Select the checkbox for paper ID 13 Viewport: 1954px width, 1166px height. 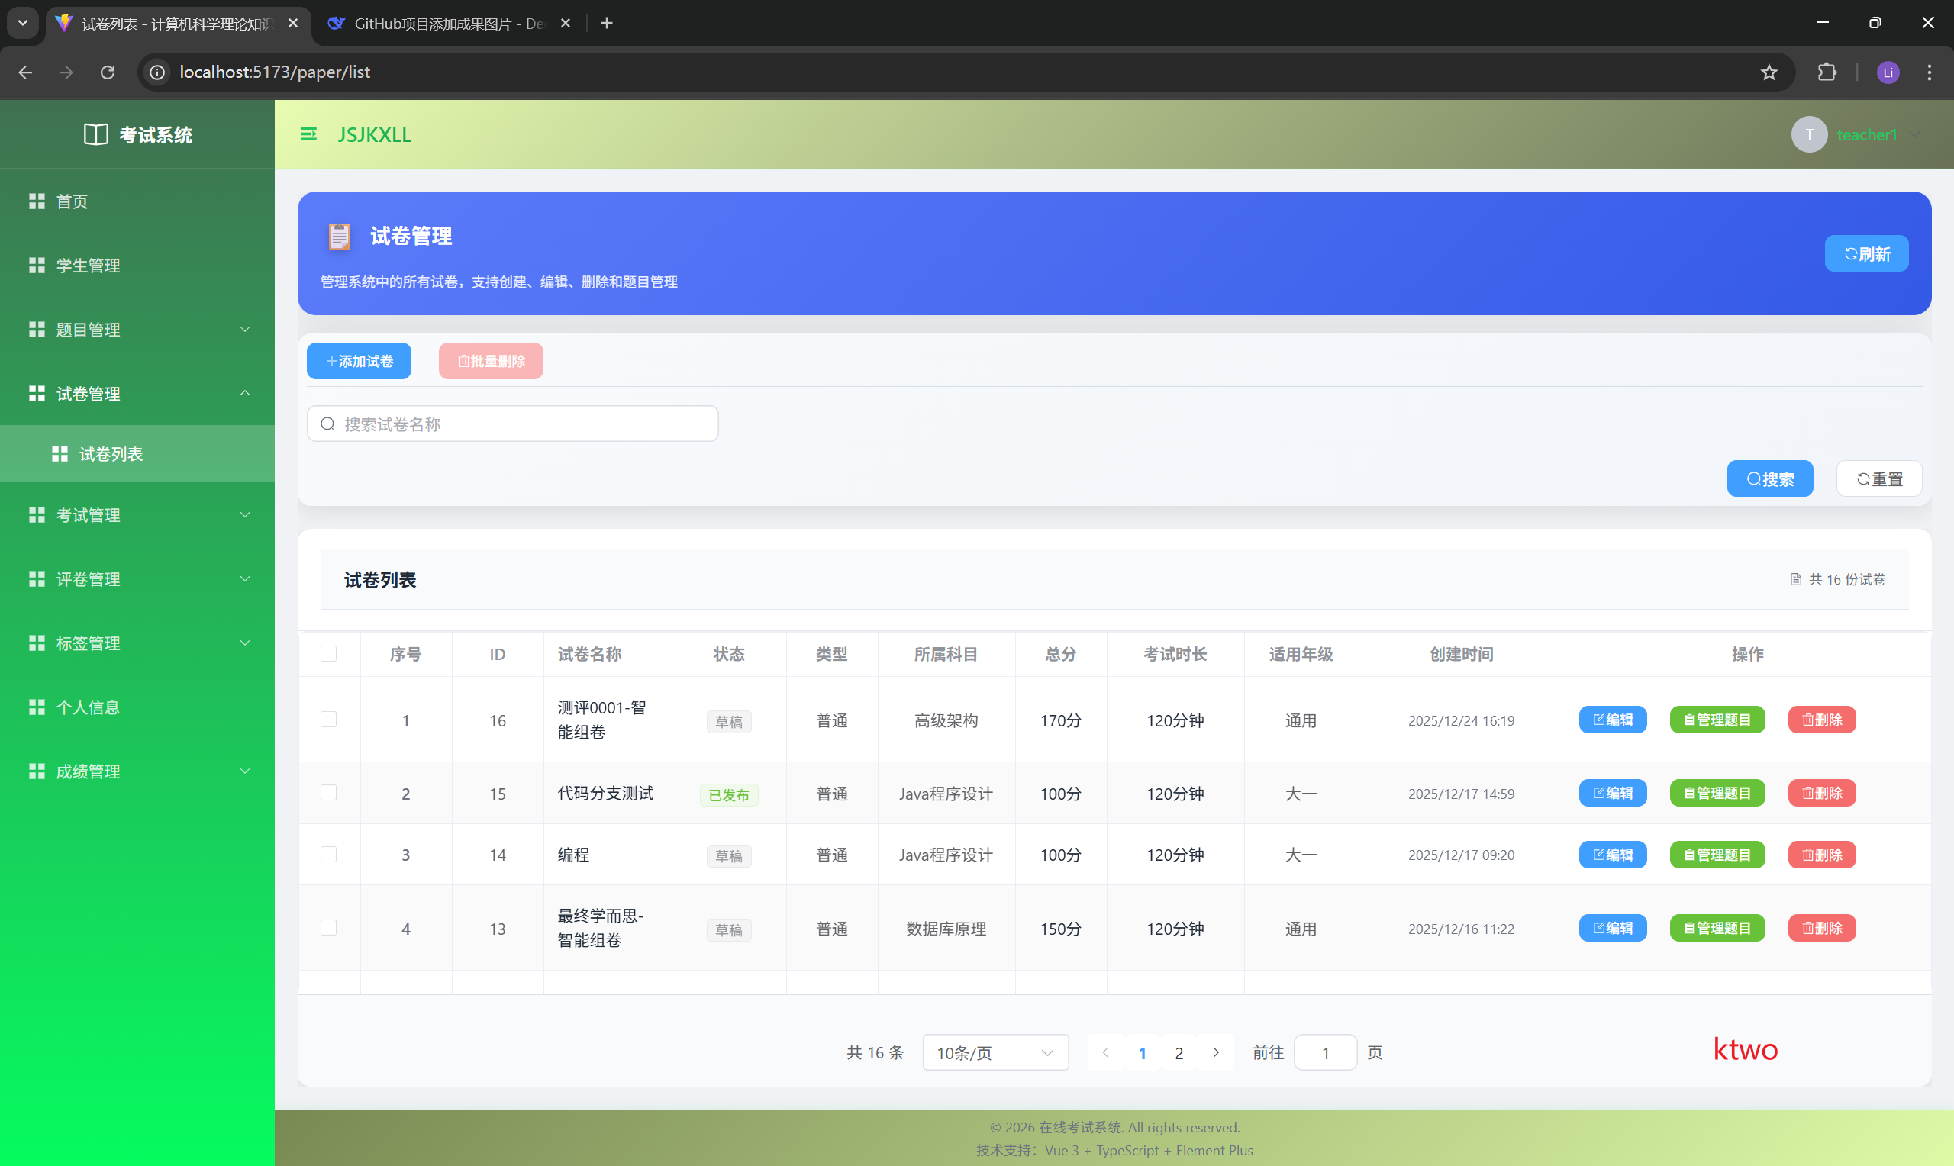click(328, 927)
